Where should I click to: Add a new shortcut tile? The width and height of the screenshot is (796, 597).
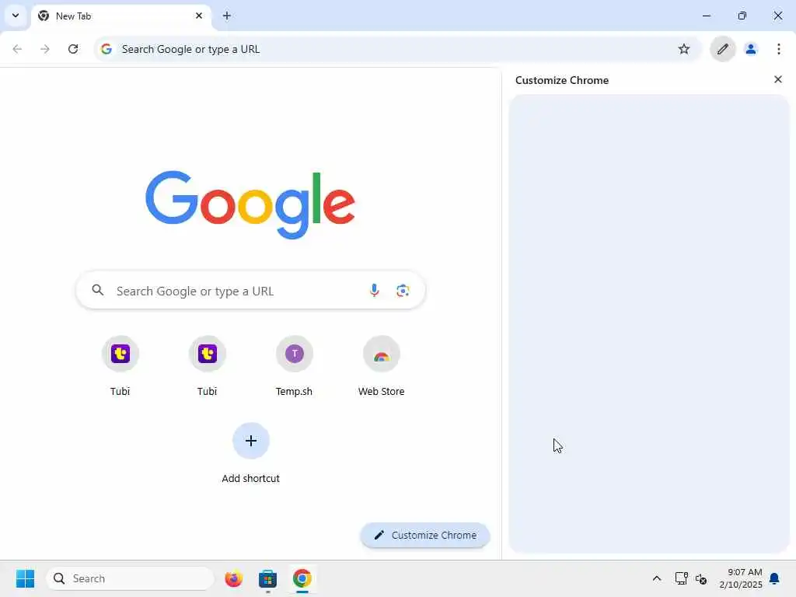251,453
